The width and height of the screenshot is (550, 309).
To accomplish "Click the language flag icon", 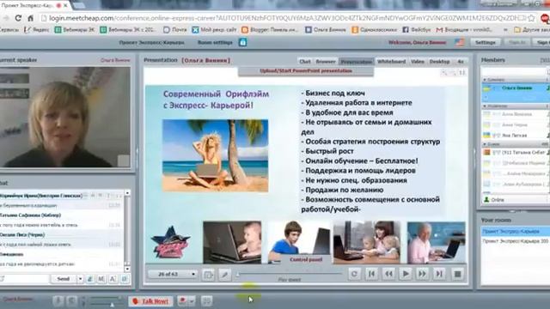I will (459, 42).
